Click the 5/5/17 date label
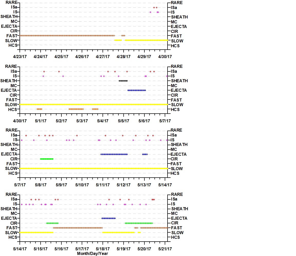The width and height of the screenshot is (296, 256). point(123,121)
